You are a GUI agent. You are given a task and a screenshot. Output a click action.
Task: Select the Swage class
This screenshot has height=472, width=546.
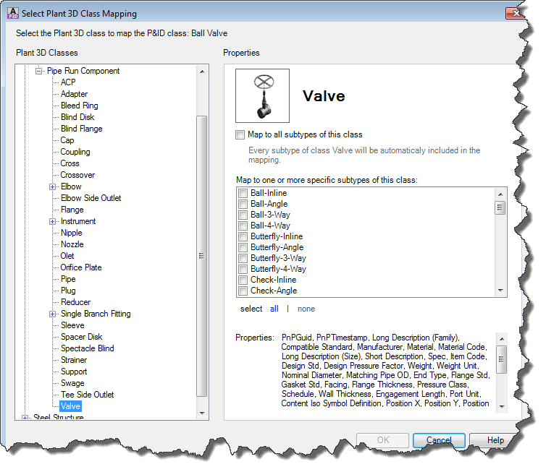72,383
